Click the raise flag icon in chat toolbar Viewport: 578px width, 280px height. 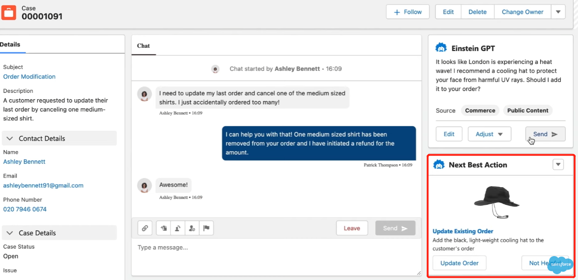click(206, 228)
